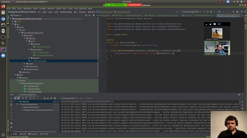Click collapse all icon in Project panel

coord(90,15)
